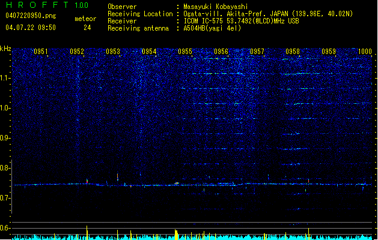Select the ICOM IC-575 receiver text
The image size is (378, 240).
click(241, 21)
